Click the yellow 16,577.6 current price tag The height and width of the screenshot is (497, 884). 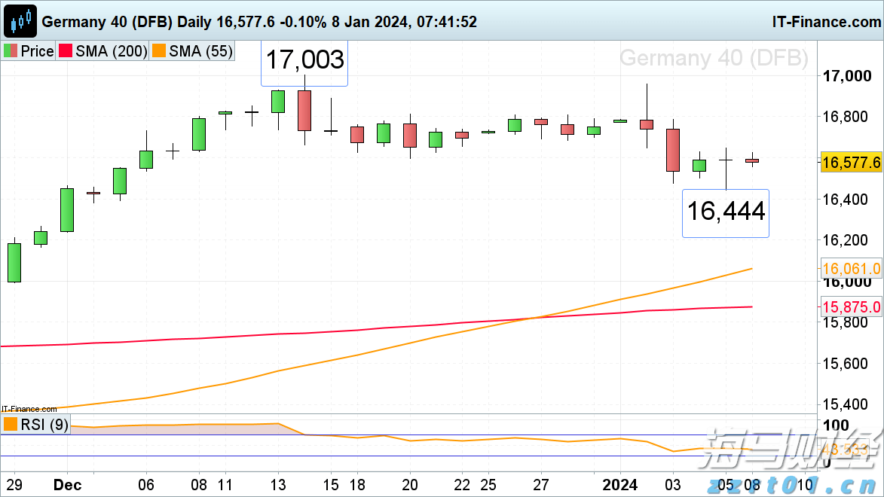coord(851,162)
